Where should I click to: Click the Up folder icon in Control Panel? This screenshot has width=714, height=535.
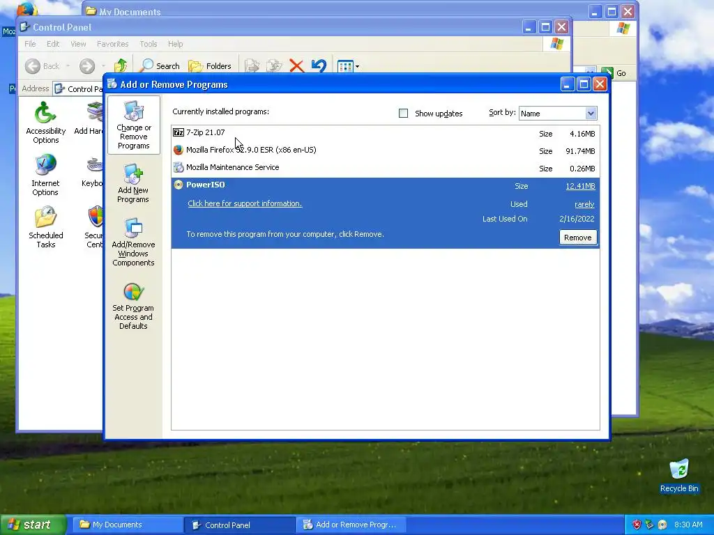pos(120,66)
